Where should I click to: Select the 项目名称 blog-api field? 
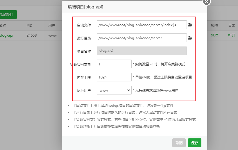[142, 51]
